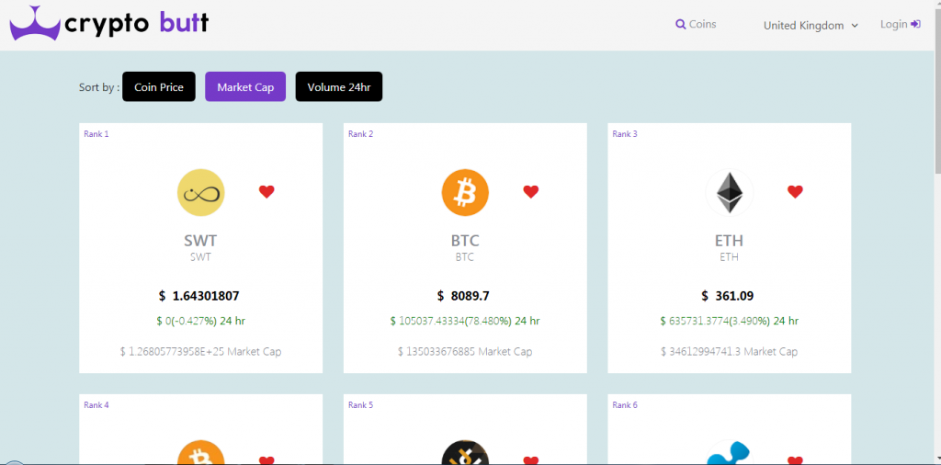Screen dimensions: 941x465
Task: Click BTC price $ 8089.7
Action: click(x=463, y=296)
